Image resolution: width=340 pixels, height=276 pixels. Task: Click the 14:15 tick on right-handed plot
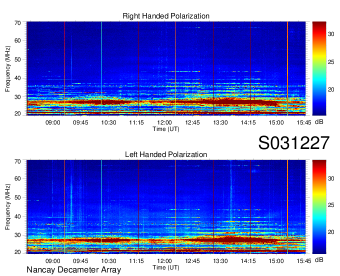pyautogui.click(x=248, y=122)
